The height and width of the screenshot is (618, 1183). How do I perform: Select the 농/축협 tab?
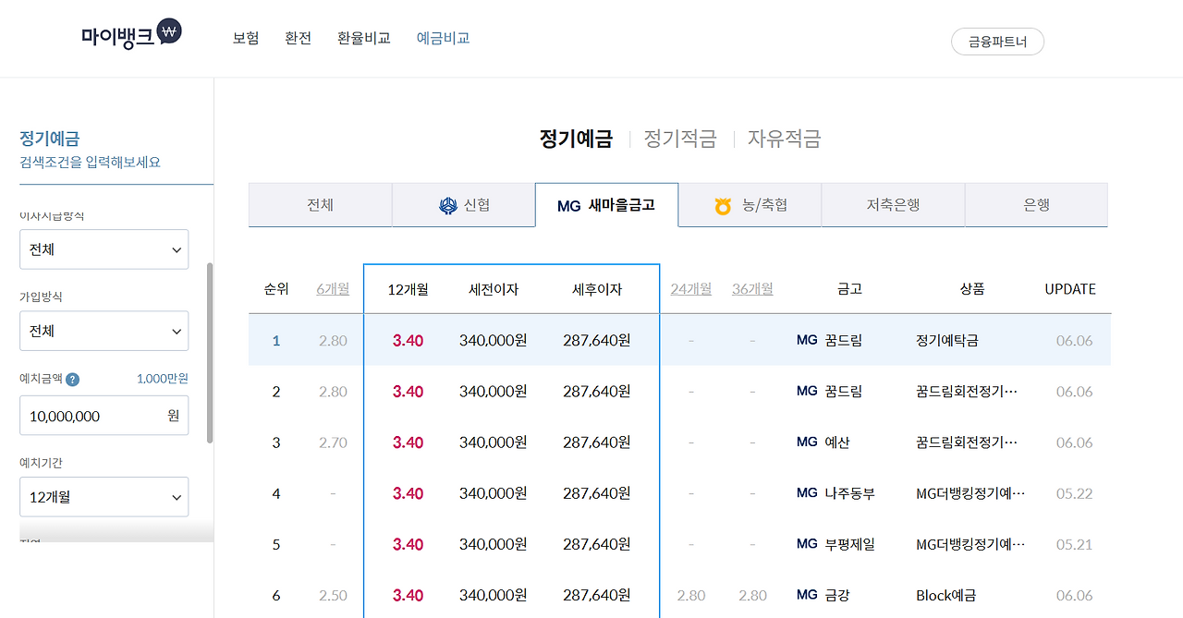pyautogui.click(x=750, y=205)
